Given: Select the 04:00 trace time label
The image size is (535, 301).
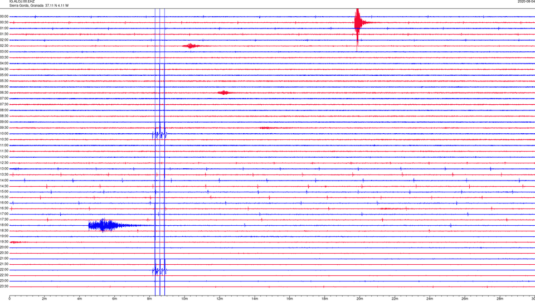Looking at the screenshot, I should [4, 64].
